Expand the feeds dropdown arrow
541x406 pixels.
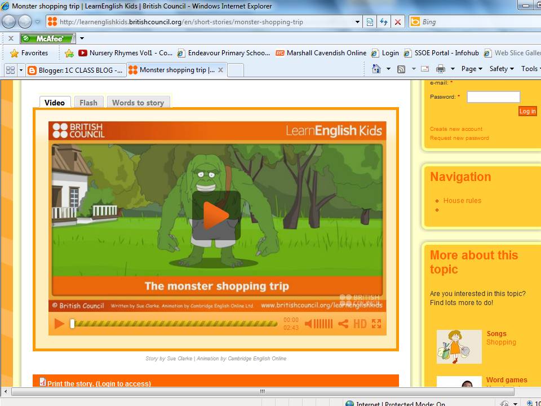click(x=413, y=69)
